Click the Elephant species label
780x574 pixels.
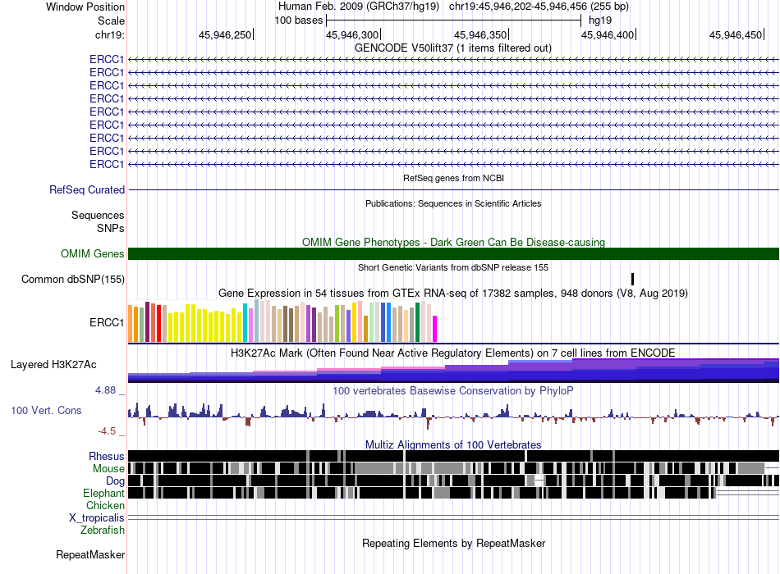pyautogui.click(x=103, y=493)
